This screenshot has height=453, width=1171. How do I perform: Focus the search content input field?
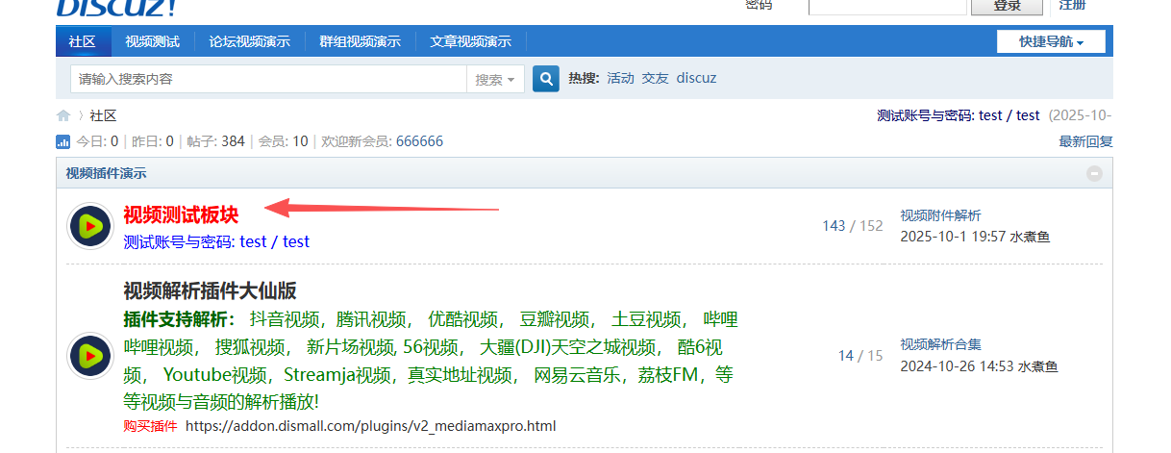[267, 79]
